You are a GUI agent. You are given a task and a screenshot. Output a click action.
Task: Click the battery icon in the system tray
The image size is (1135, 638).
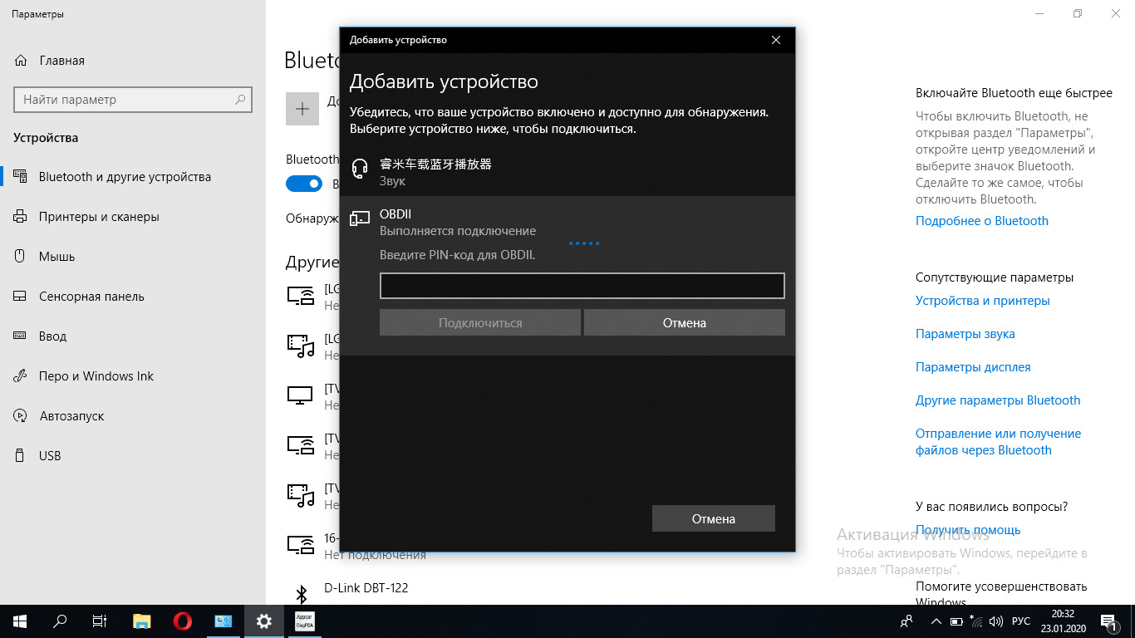956,621
